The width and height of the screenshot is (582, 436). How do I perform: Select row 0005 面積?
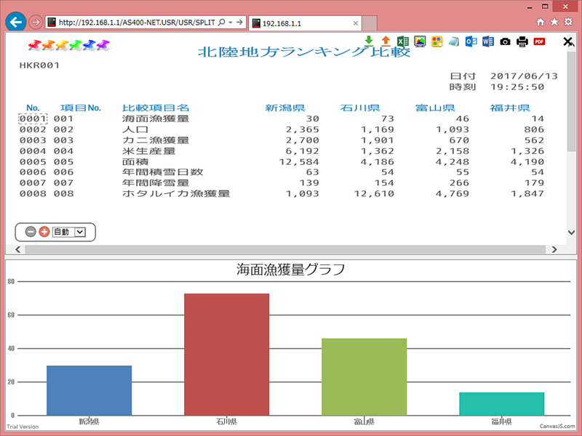pos(282,161)
